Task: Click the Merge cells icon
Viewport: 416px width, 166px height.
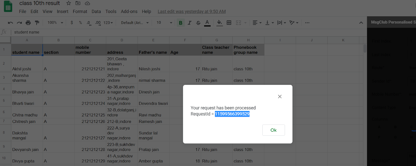Action: (x=238, y=23)
